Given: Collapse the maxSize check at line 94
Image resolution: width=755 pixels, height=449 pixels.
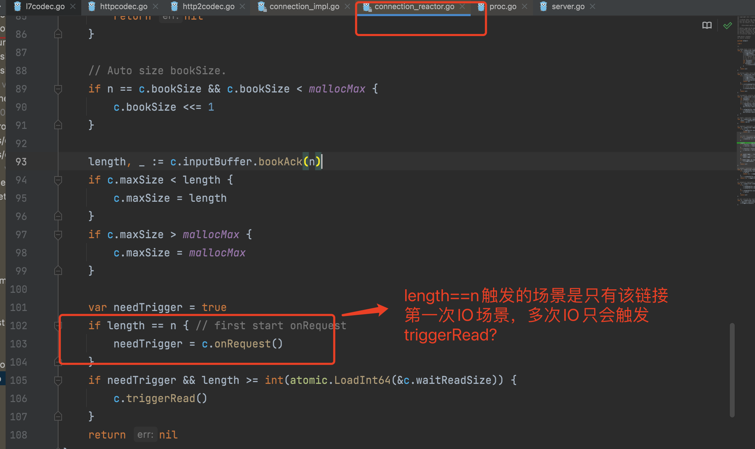Looking at the screenshot, I should point(58,180).
